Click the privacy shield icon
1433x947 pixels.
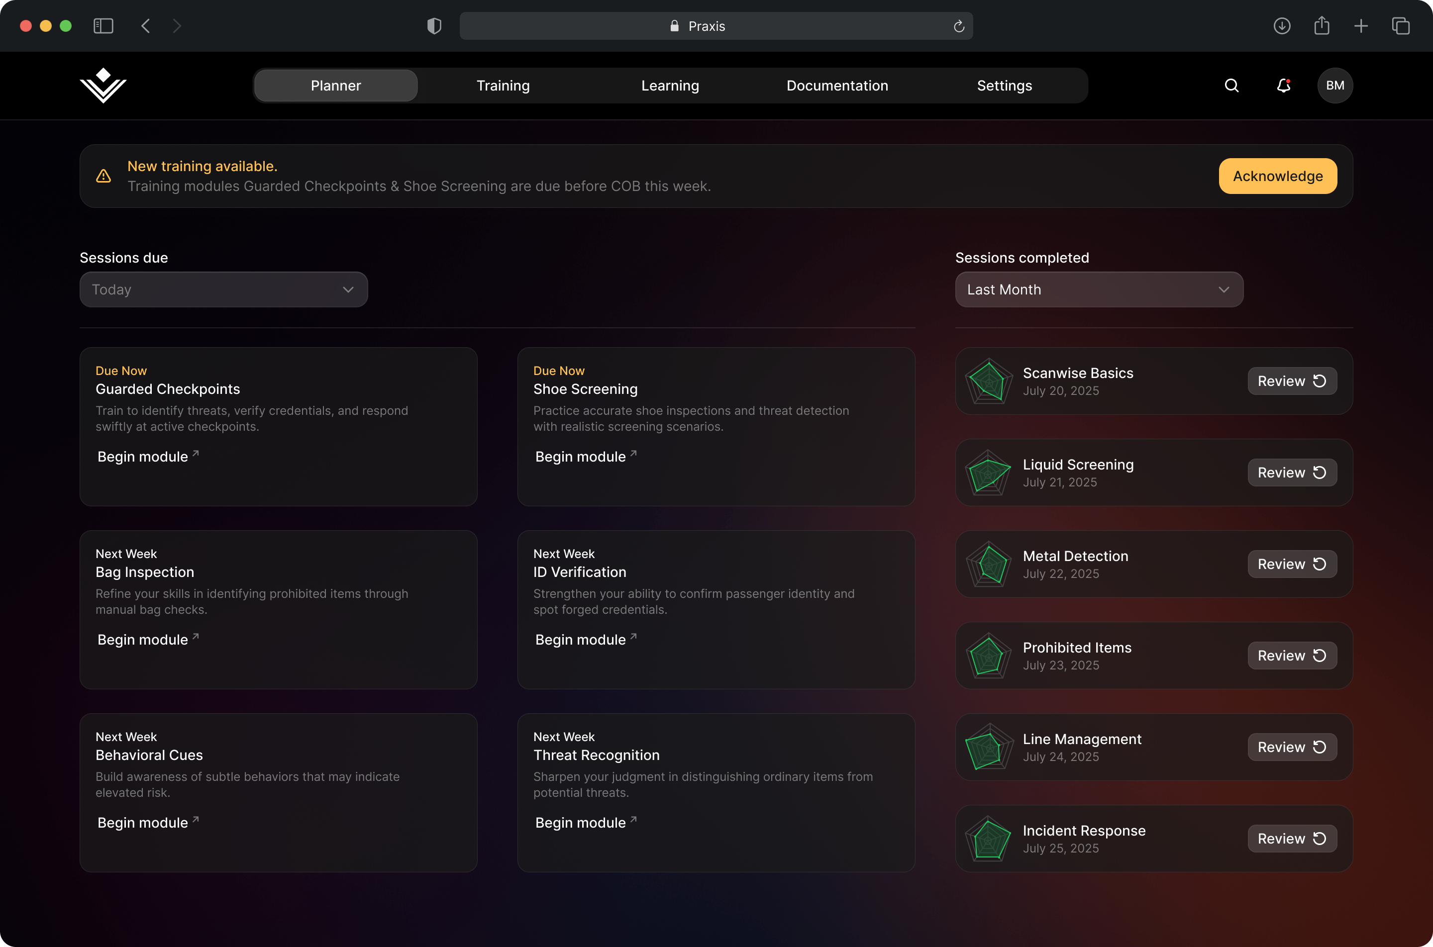(434, 26)
